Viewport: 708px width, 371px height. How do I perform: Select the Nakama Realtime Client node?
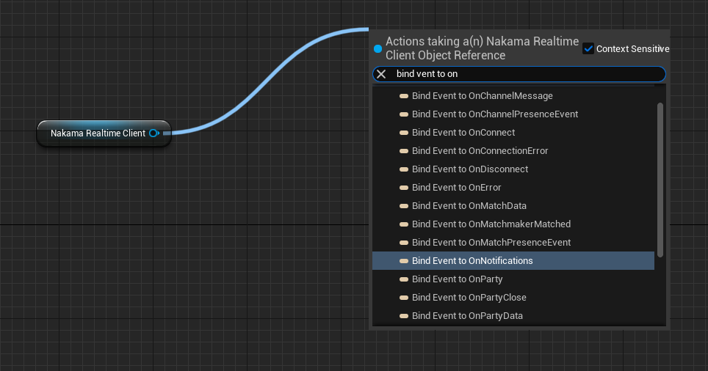(x=95, y=133)
